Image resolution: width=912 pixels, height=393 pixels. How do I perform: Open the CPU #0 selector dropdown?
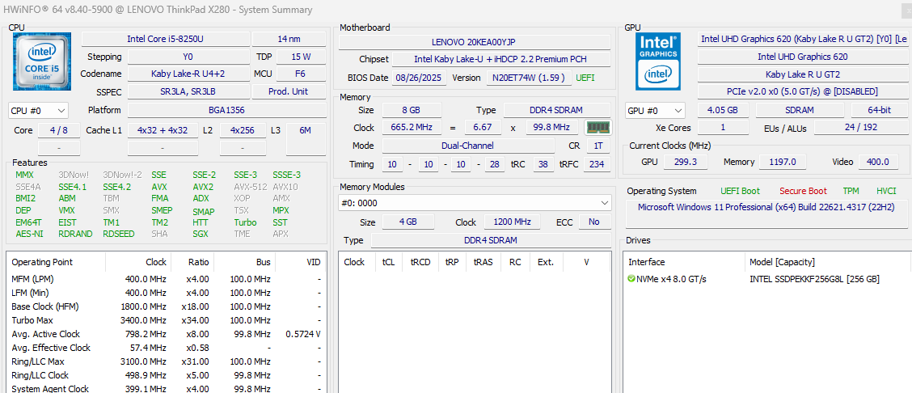pyautogui.click(x=38, y=110)
